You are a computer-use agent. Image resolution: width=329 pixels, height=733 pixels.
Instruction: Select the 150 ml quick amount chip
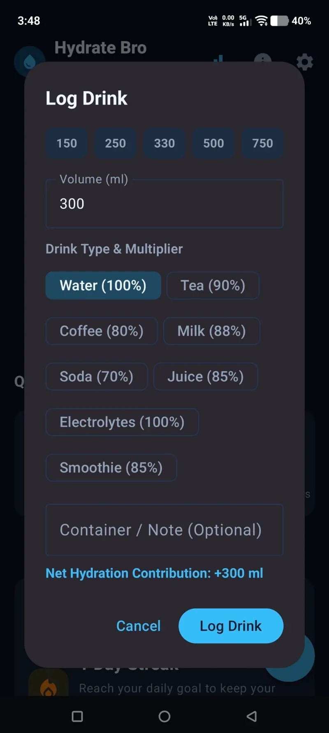67,143
